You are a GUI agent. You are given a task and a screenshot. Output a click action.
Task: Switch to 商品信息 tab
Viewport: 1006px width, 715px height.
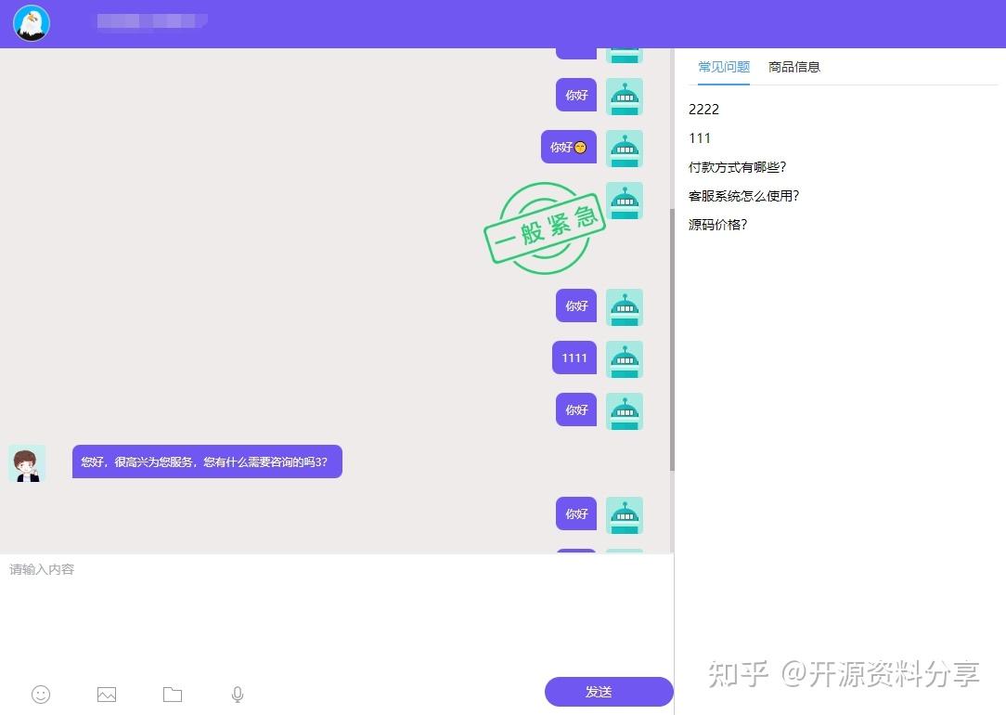click(x=794, y=67)
